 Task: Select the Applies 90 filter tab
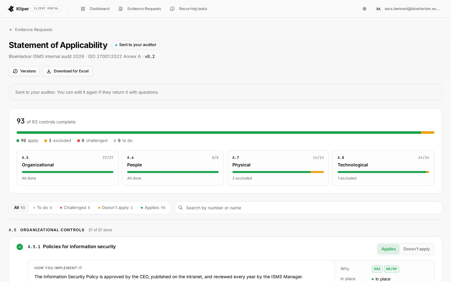[153, 208]
